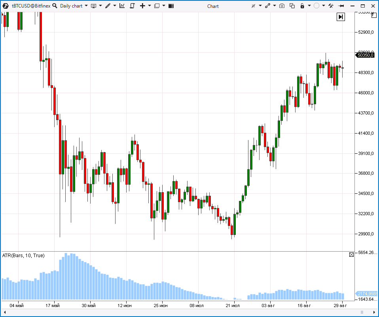Click the search magnifier next to tBTCUSD@Bitfinex

[54, 6]
